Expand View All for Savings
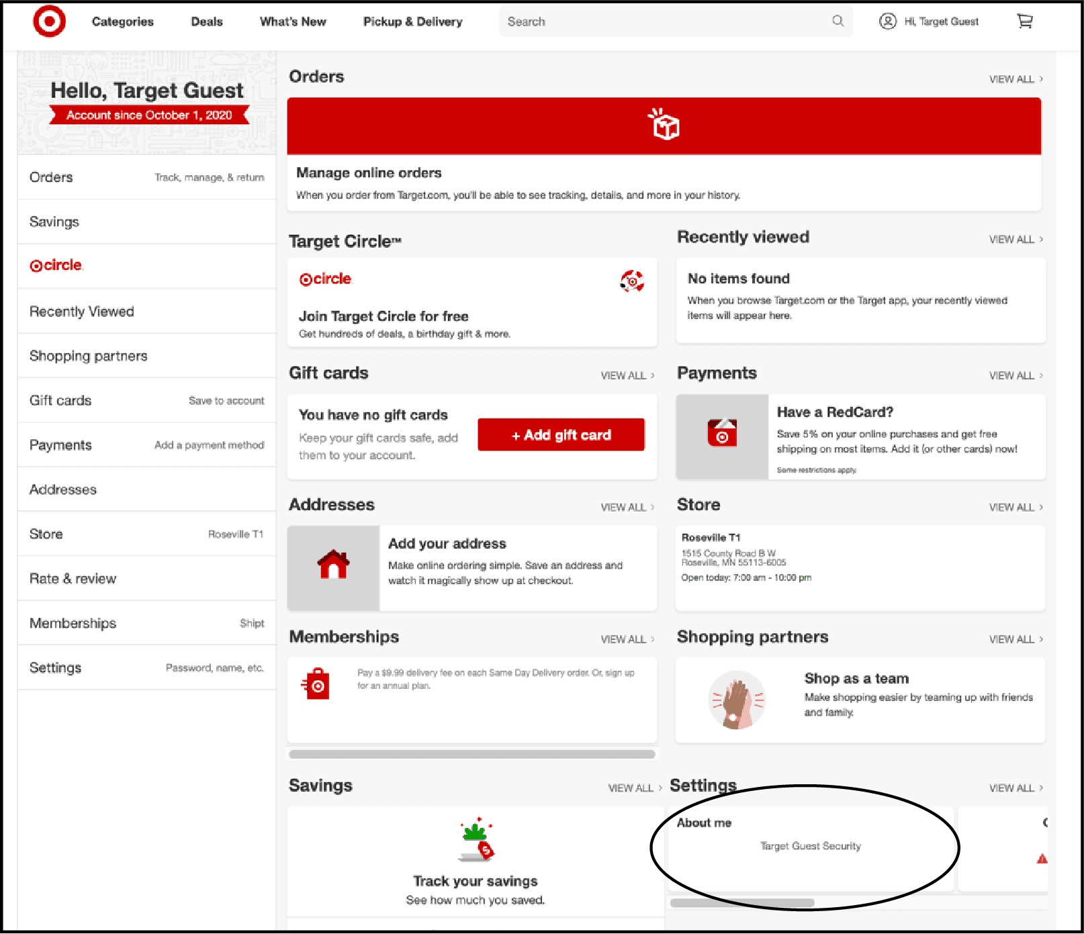The height and width of the screenshot is (934, 1084). [x=635, y=788]
